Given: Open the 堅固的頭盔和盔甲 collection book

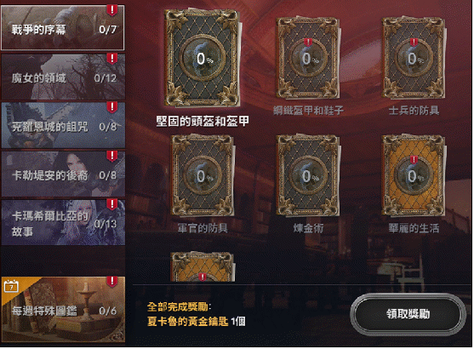Looking at the screenshot, I should [x=203, y=58].
